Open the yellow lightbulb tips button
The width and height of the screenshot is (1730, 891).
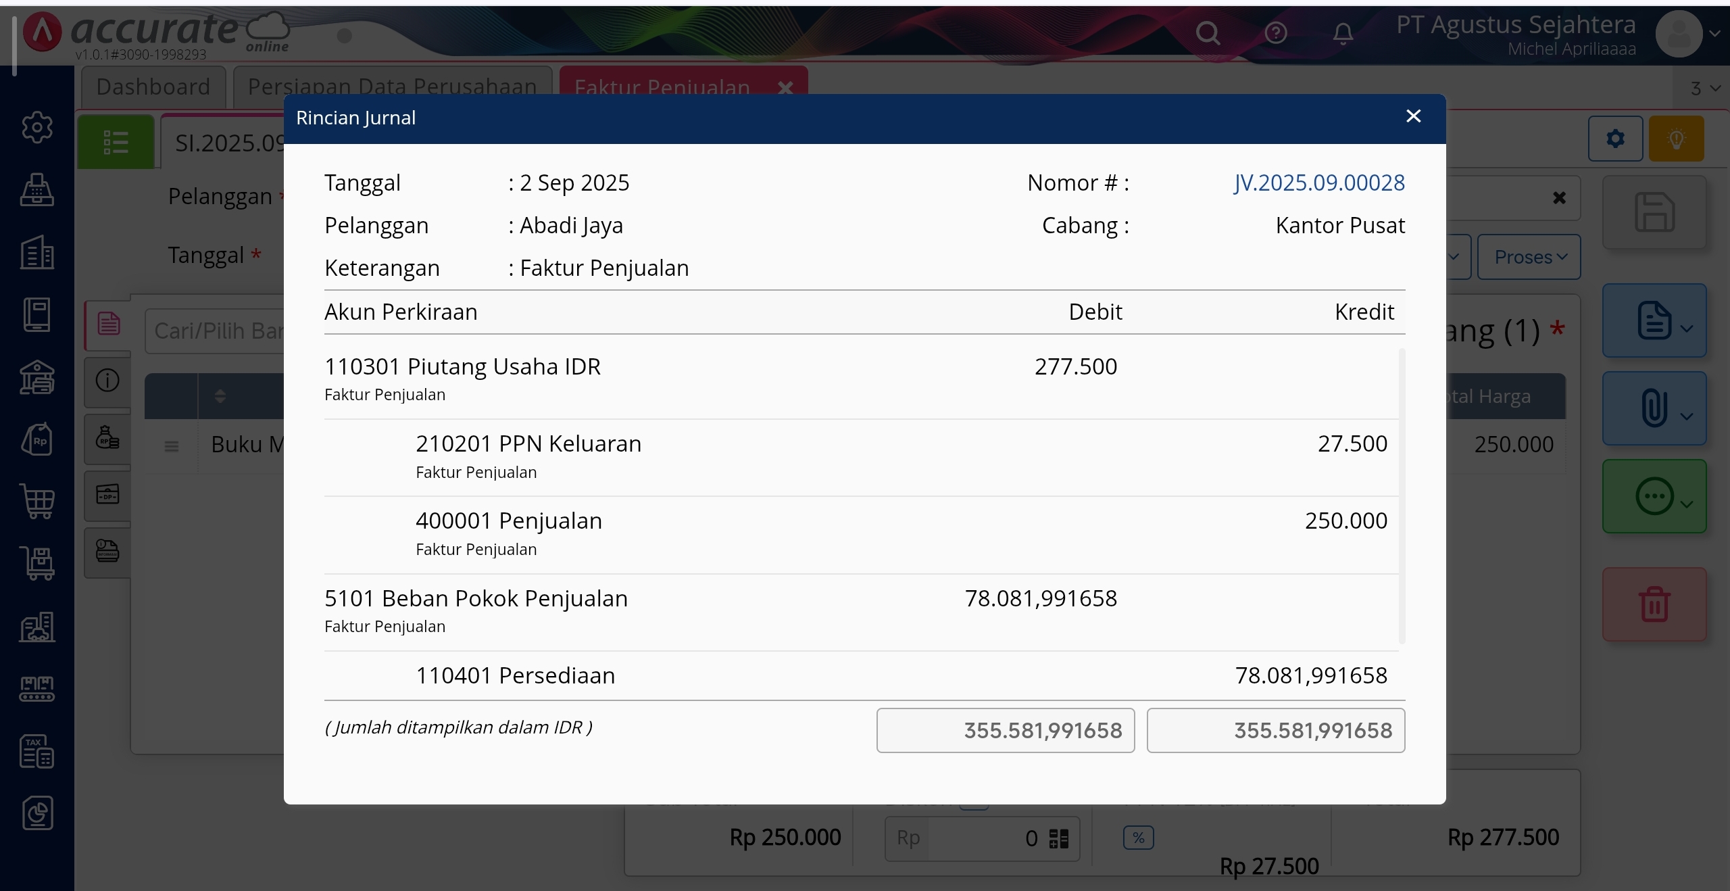[1676, 139]
